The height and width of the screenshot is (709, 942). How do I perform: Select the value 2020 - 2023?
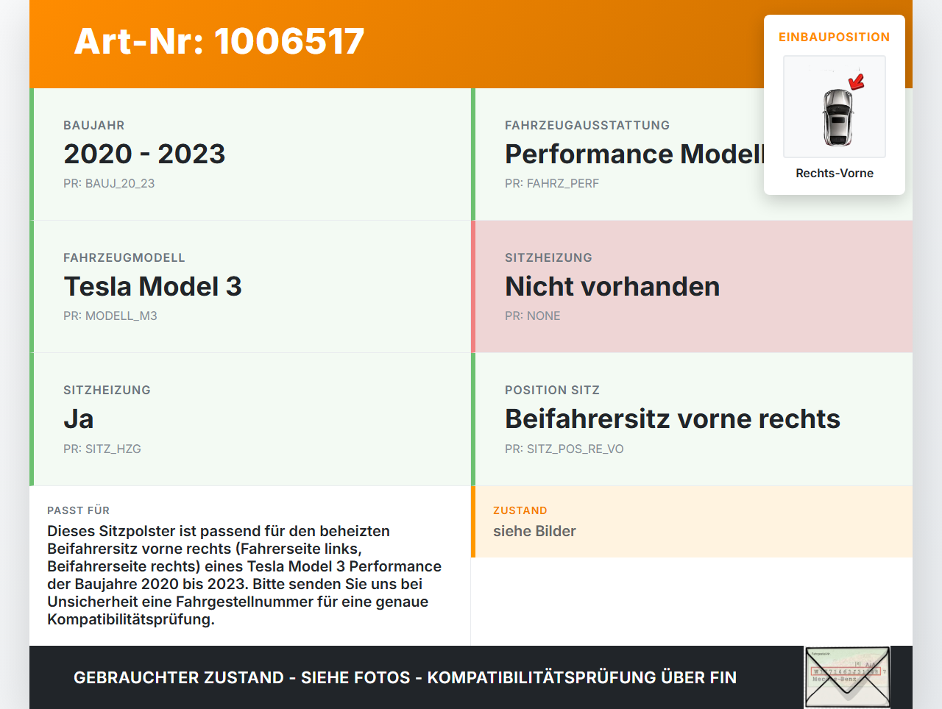[x=144, y=154]
